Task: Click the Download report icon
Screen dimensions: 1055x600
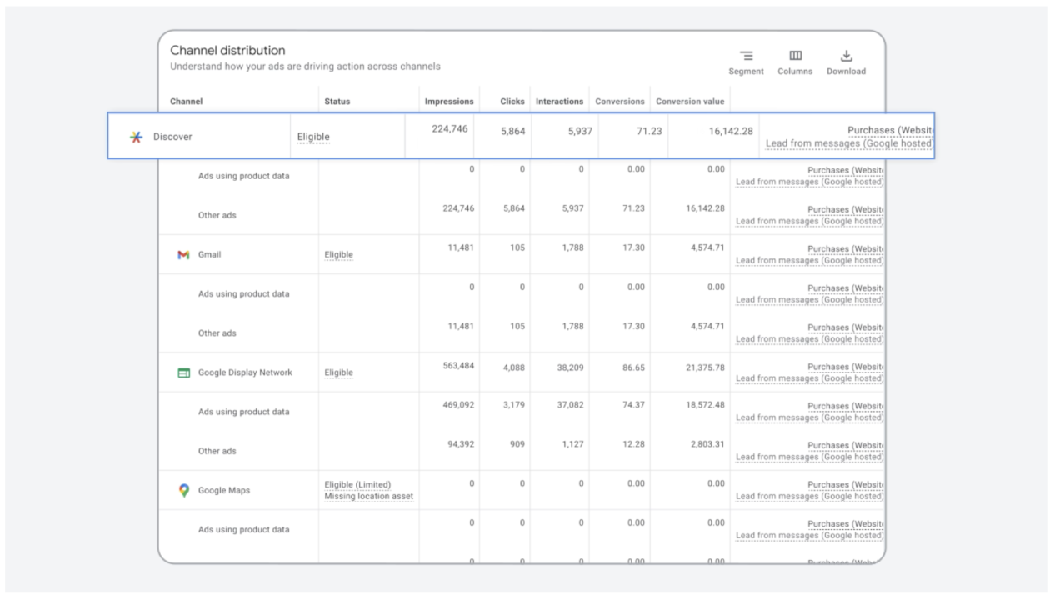Action: click(x=846, y=60)
